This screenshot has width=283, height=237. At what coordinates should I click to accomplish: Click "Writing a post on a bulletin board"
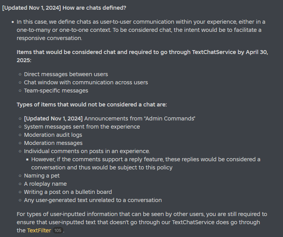[68, 192]
